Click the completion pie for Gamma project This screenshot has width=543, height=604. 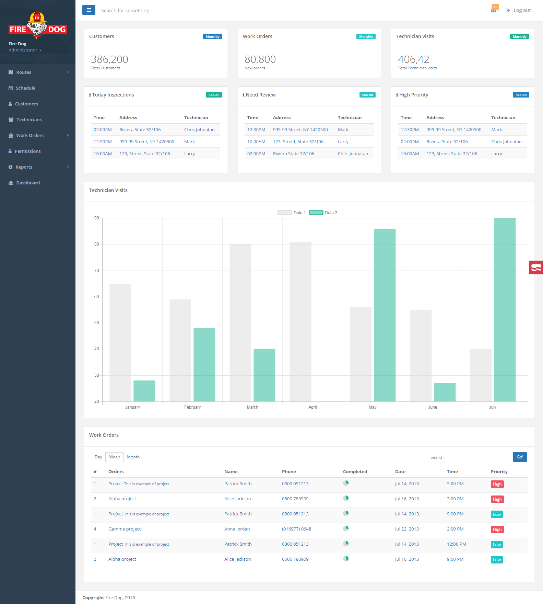346,528
